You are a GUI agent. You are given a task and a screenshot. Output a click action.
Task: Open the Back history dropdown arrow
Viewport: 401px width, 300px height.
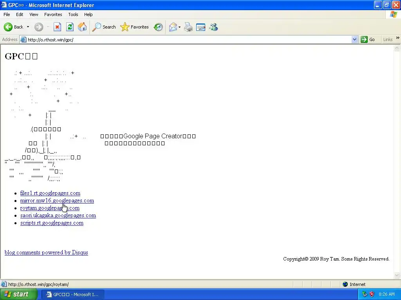coord(28,27)
